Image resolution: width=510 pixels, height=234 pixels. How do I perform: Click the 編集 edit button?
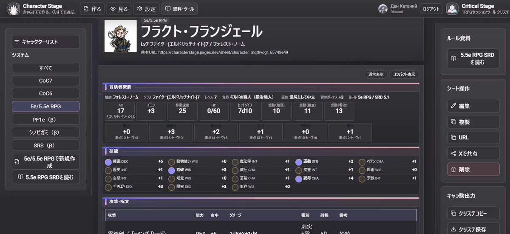tap(473, 106)
